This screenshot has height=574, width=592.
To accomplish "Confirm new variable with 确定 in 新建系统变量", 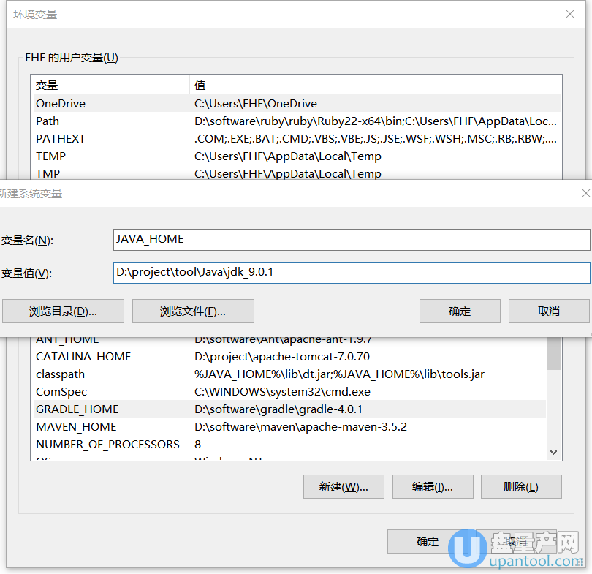I will [460, 311].
